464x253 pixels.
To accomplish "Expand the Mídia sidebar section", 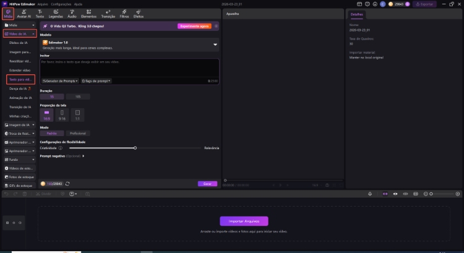I will [x=33, y=25].
